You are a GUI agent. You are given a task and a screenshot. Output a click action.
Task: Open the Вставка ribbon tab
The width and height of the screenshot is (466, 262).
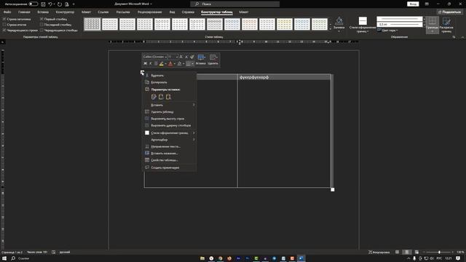[43, 12]
